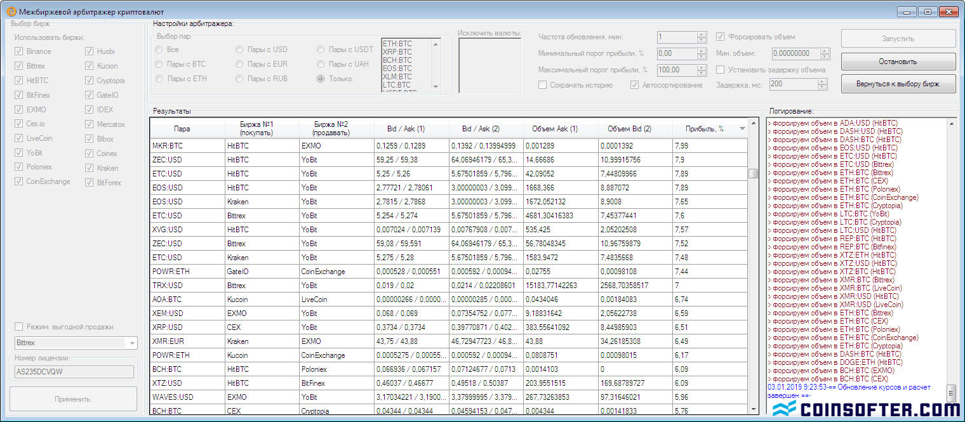Click the XTZ:USD row BitFinex cell
The height and width of the screenshot is (422, 965).
336,383
